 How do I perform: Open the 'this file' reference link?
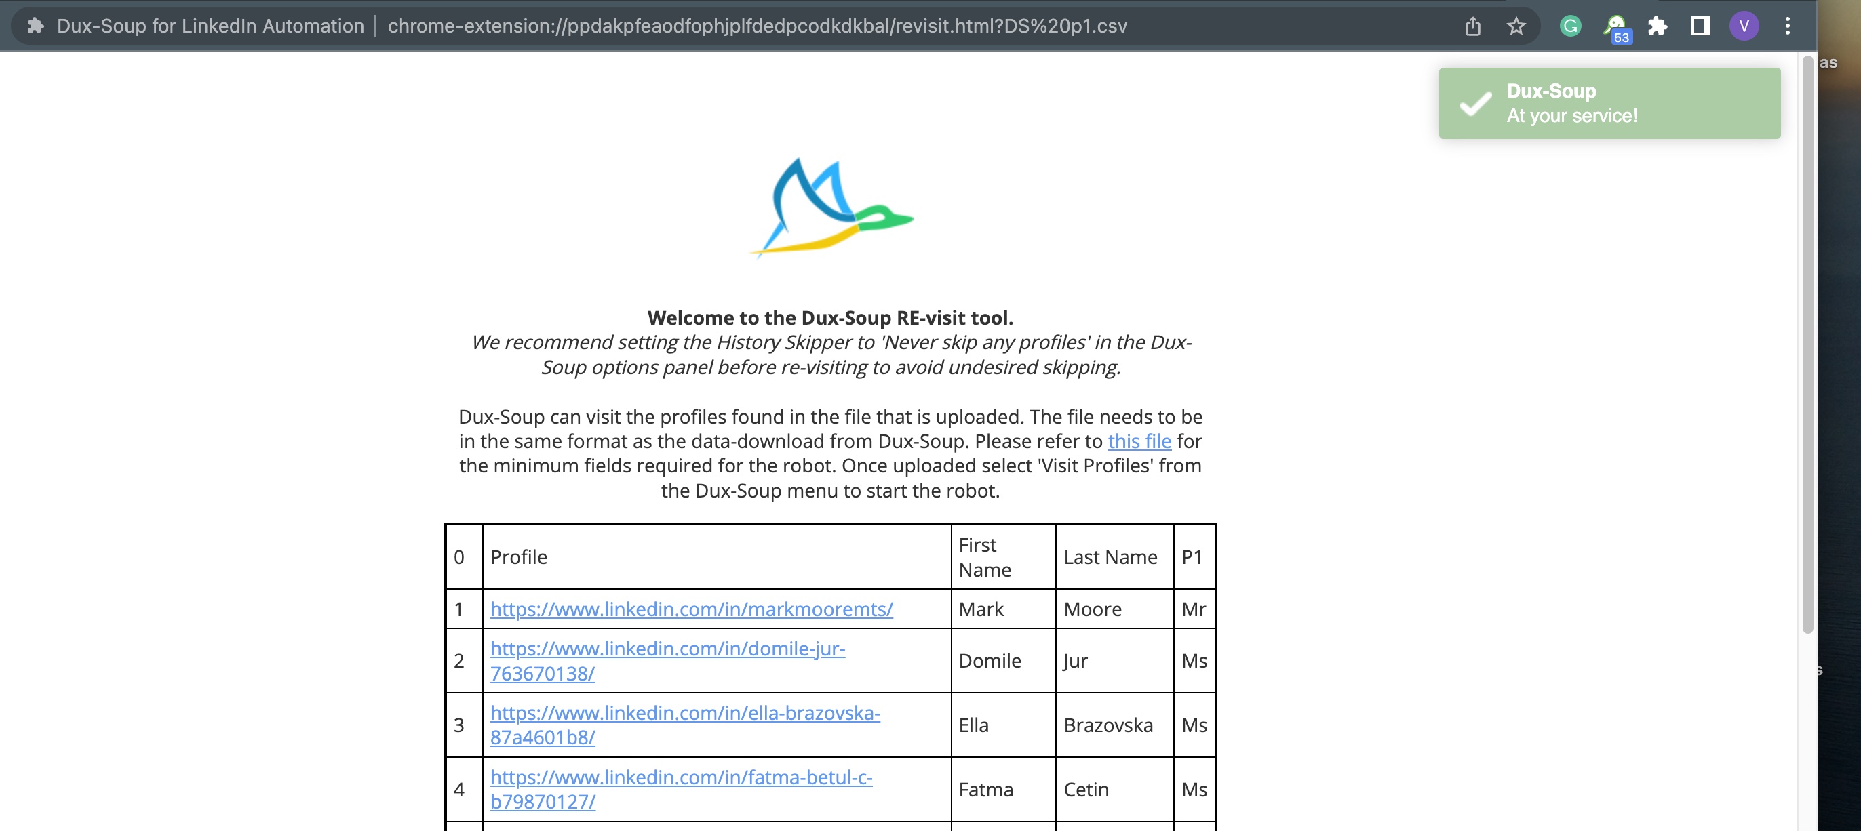1139,441
